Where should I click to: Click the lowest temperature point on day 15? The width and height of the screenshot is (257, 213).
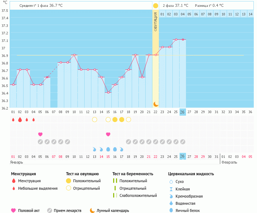(x=108, y=92)
